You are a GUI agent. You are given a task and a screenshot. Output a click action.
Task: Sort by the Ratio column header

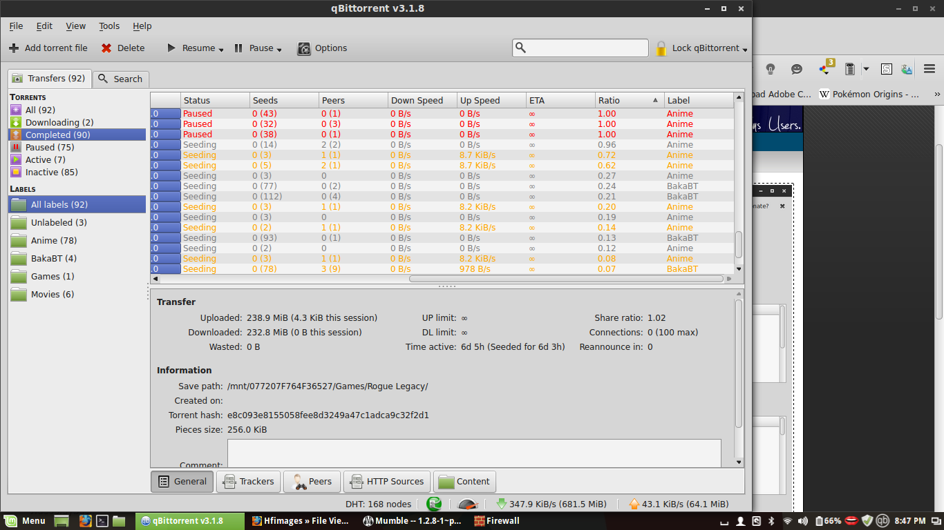coord(630,101)
